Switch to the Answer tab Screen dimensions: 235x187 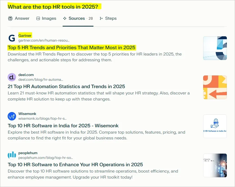pyautogui.click(x=22, y=18)
